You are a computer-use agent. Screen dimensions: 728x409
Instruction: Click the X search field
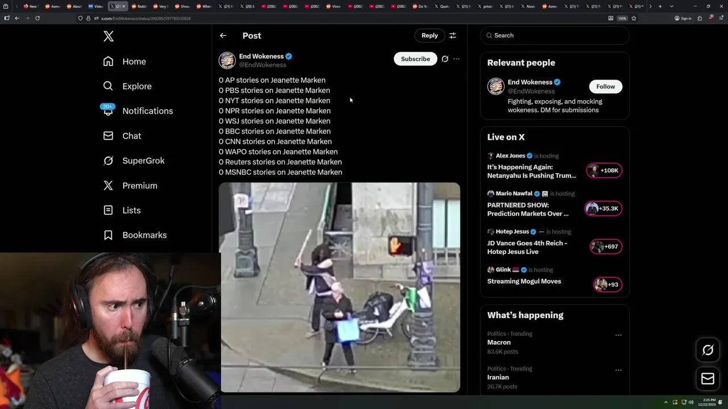click(555, 35)
